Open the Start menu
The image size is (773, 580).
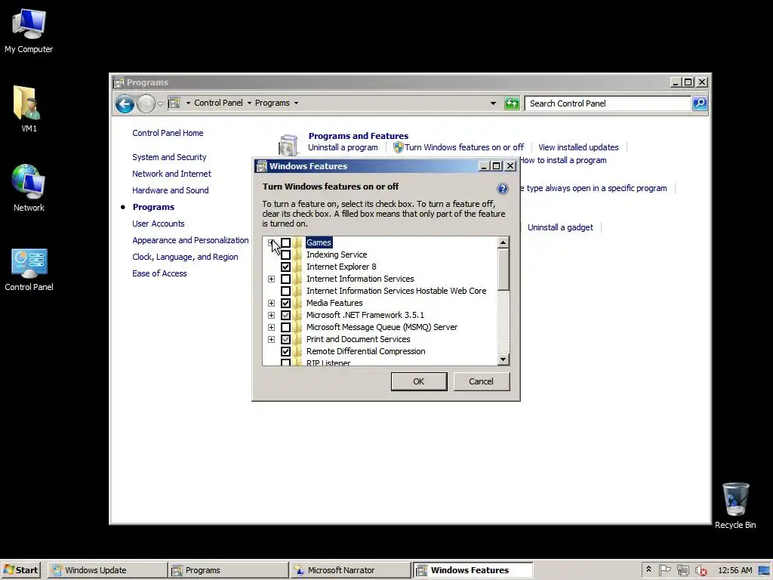[20, 570]
